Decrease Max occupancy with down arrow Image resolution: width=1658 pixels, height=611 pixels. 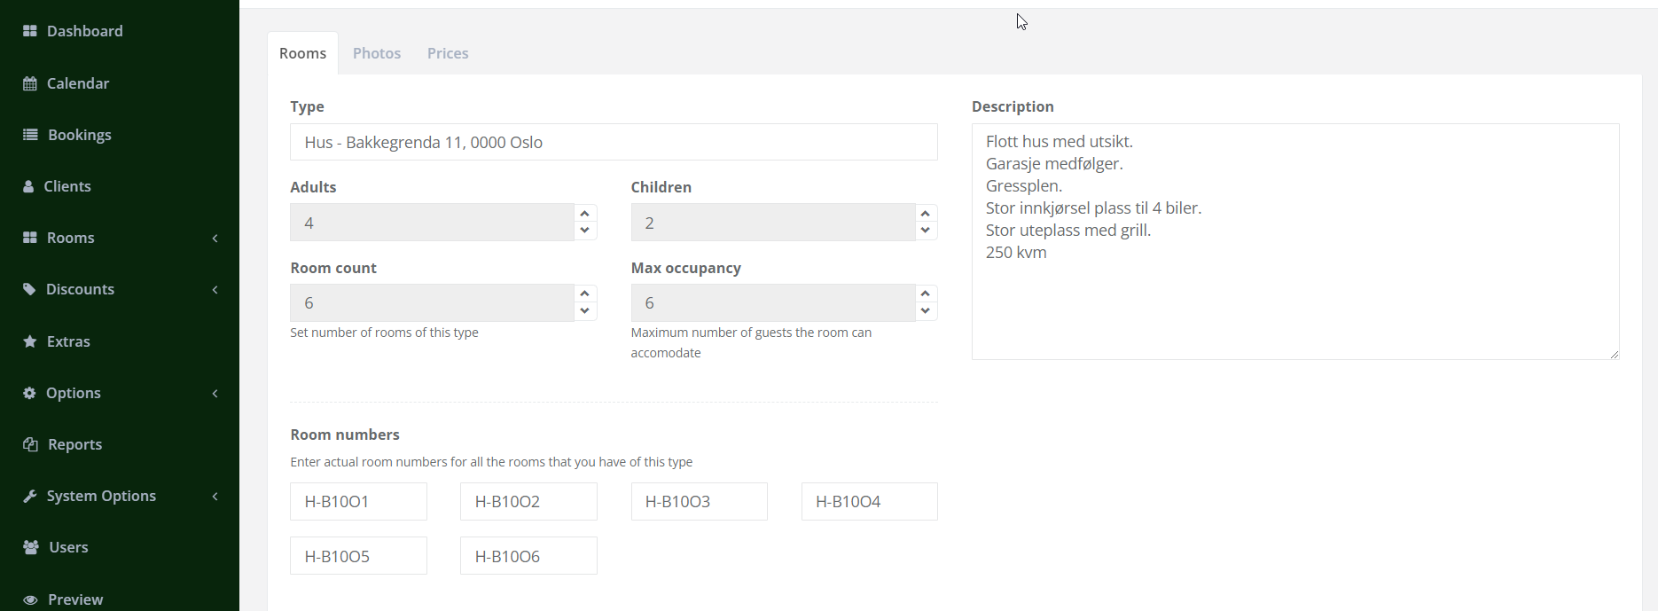coord(925,311)
